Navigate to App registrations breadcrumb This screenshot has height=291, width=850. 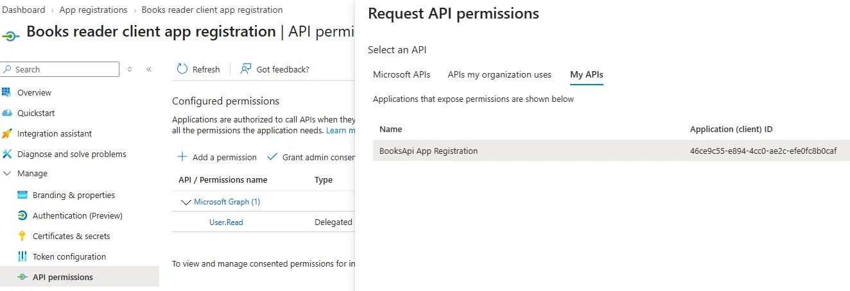[93, 10]
